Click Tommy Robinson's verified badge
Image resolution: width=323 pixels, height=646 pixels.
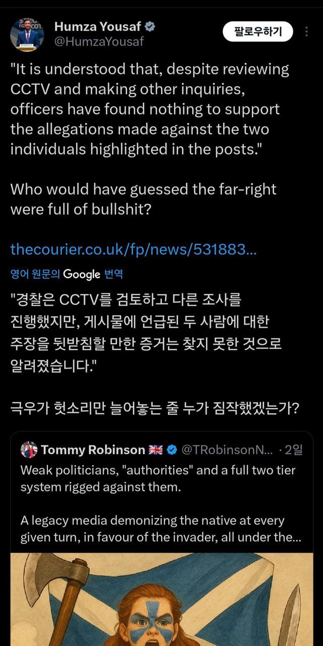pyautogui.click(x=172, y=449)
